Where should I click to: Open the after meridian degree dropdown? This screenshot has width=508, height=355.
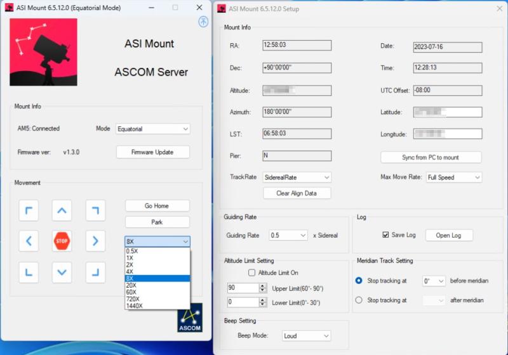point(434,300)
